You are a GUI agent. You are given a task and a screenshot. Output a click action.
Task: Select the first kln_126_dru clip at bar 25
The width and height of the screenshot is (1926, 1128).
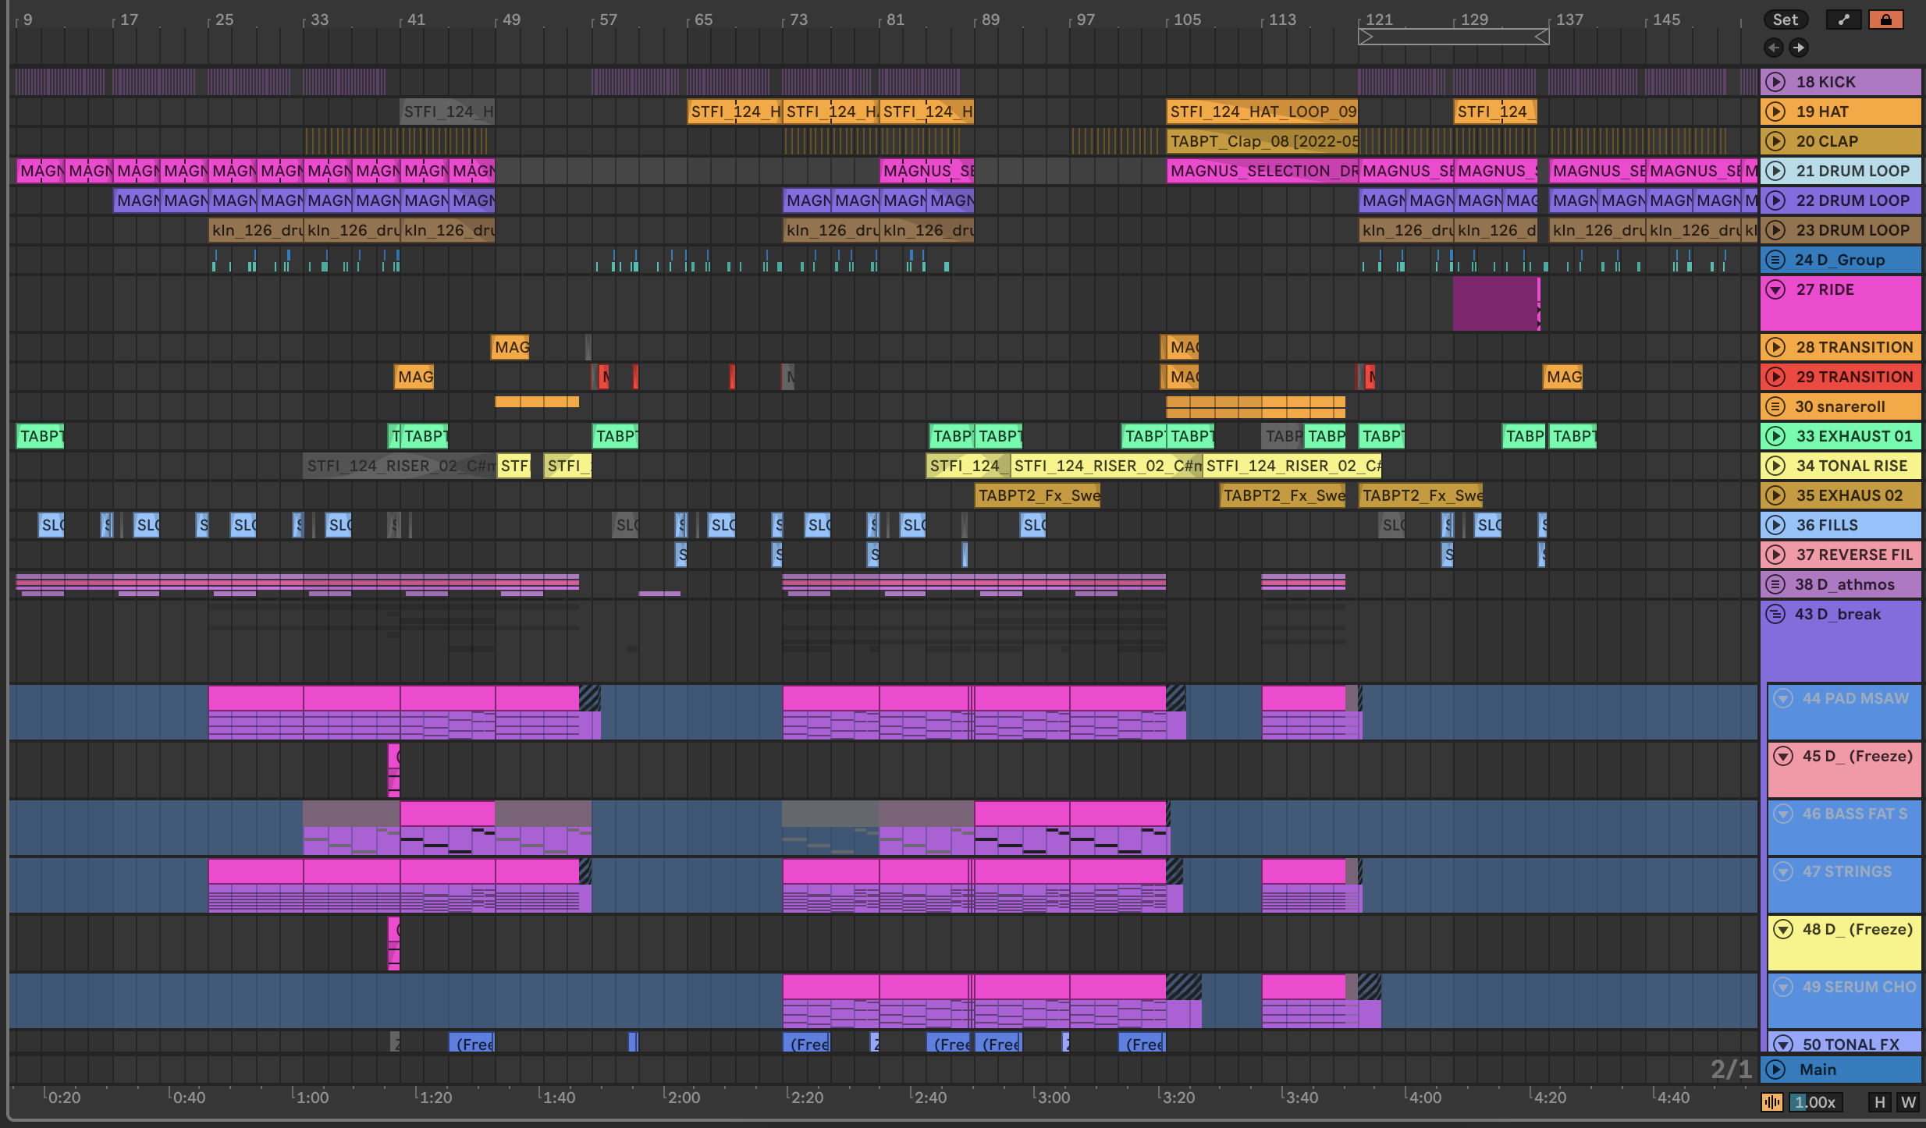pyautogui.click(x=256, y=230)
